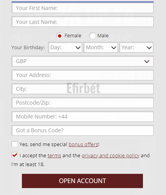
Task: Click the Got a Bonus Code field
Action: (x=83, y=130)
